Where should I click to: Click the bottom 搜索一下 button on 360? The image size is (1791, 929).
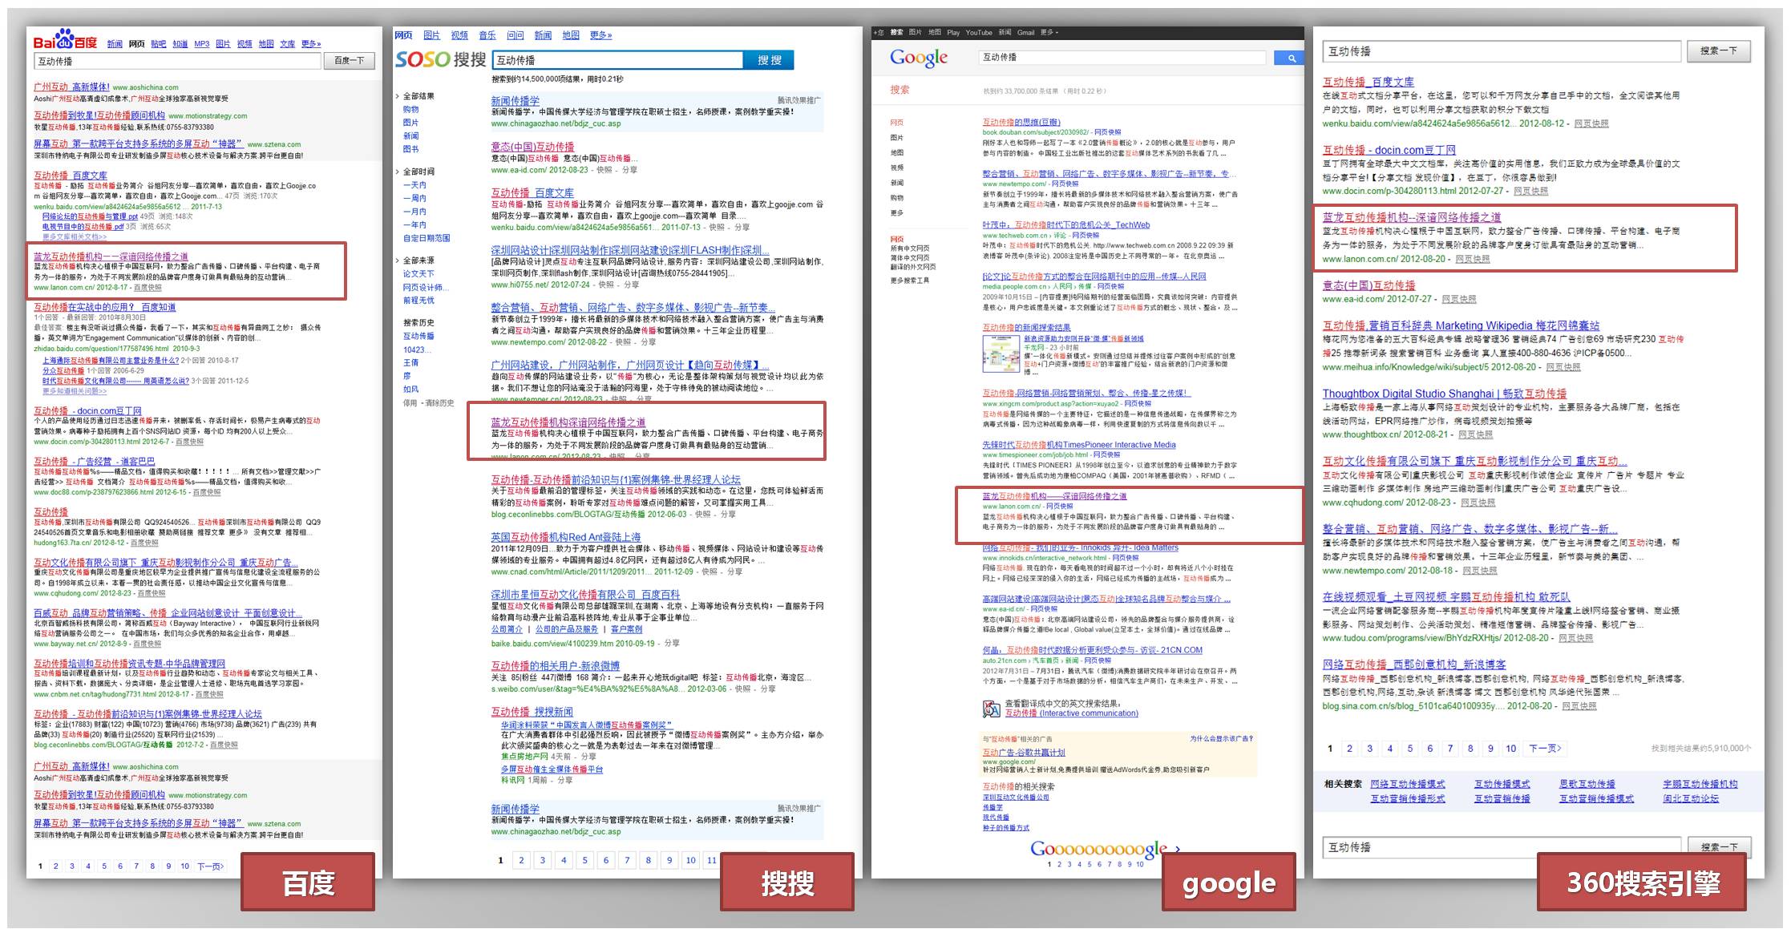click(x=1718, y=846)
